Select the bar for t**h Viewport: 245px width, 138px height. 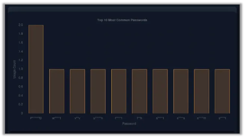(139, 91)
